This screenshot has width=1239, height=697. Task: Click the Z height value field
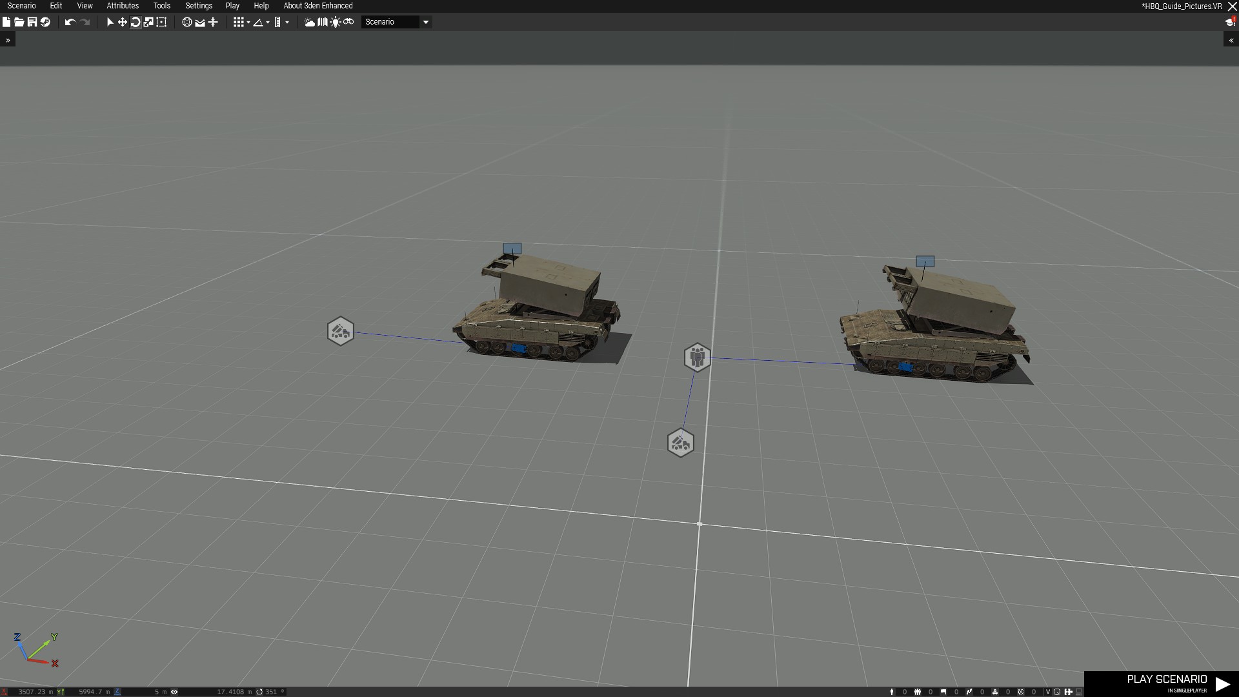(x=145, y=692)
